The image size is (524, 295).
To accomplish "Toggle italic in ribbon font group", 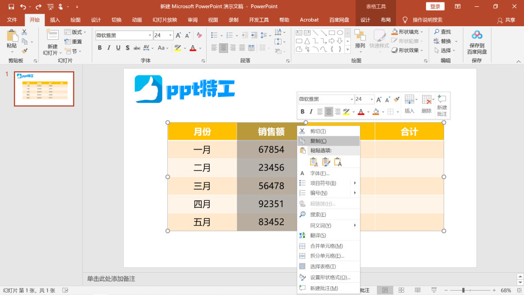I will (x=109, y=48).
